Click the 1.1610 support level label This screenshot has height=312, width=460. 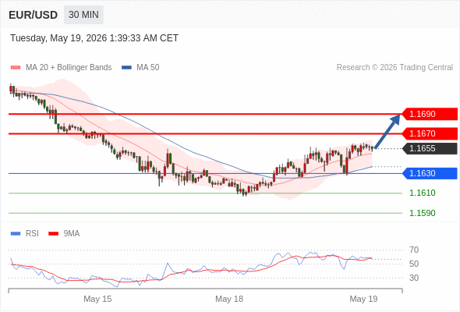[x=423, y=193]
